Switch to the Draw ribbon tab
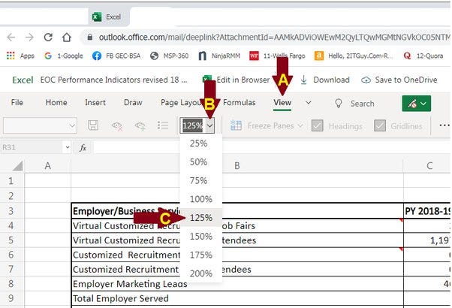 [133, 102]
